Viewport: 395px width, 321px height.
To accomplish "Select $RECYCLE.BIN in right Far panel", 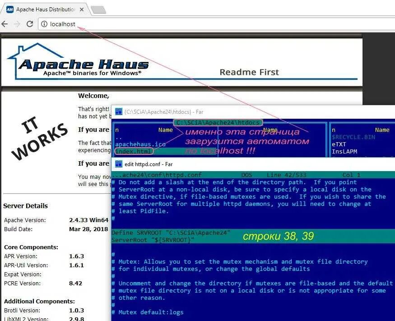I will pyautogui.click(x=353, y=137).
